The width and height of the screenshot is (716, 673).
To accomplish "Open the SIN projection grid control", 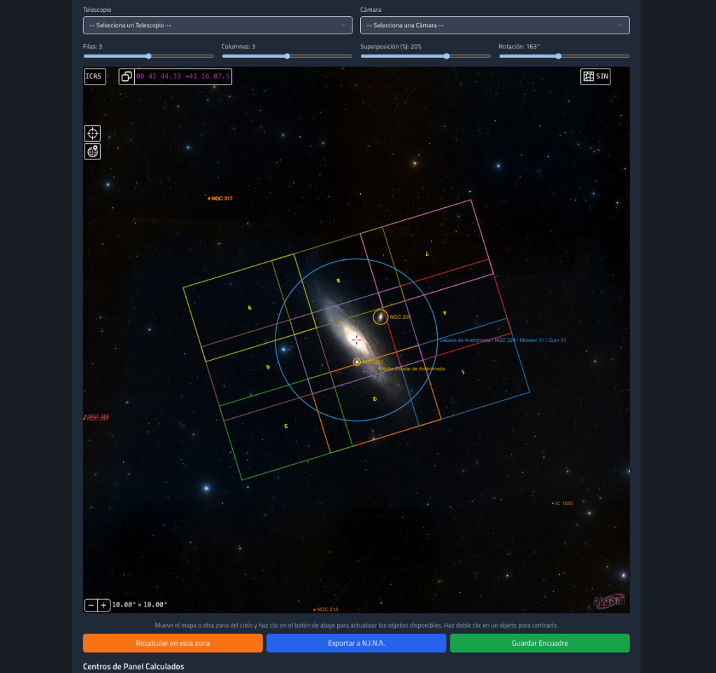I will (596, 76).
